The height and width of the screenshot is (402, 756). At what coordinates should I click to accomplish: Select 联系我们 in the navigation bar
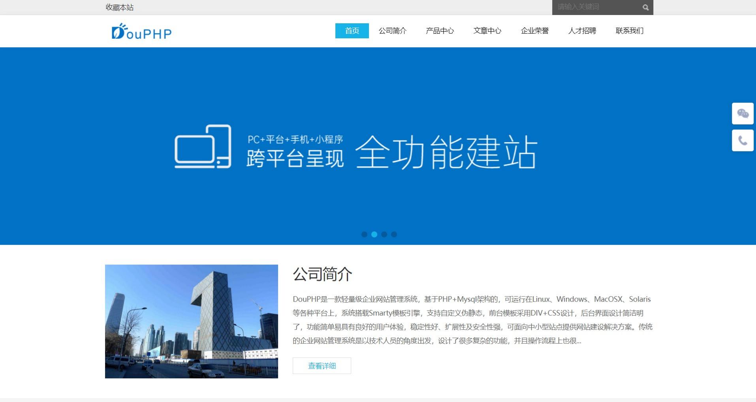click(x=629, y=30)
